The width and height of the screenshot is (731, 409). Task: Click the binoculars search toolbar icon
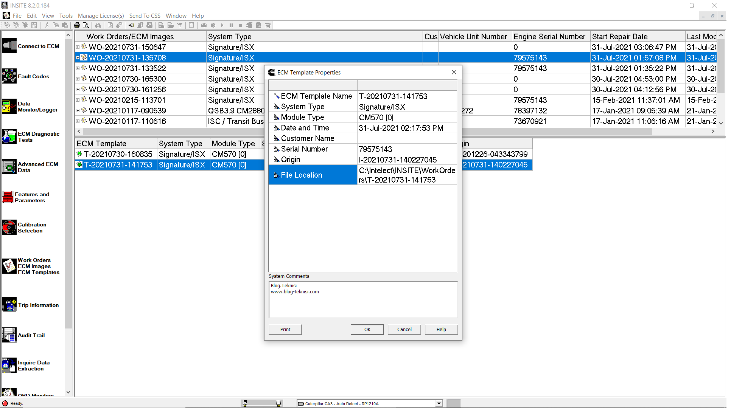coord(98,25)
